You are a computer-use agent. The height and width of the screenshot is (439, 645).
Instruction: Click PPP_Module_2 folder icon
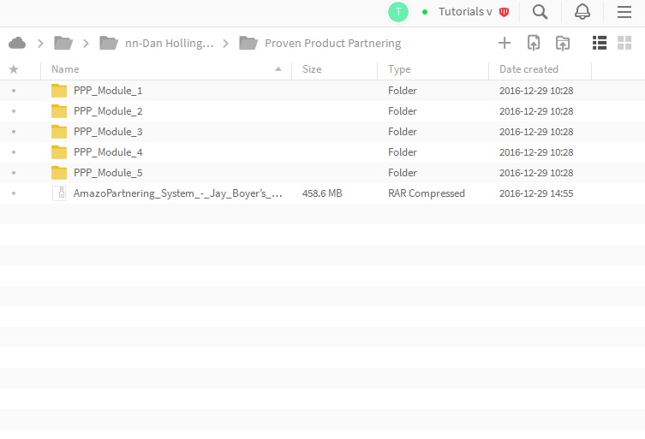[59, 111]
